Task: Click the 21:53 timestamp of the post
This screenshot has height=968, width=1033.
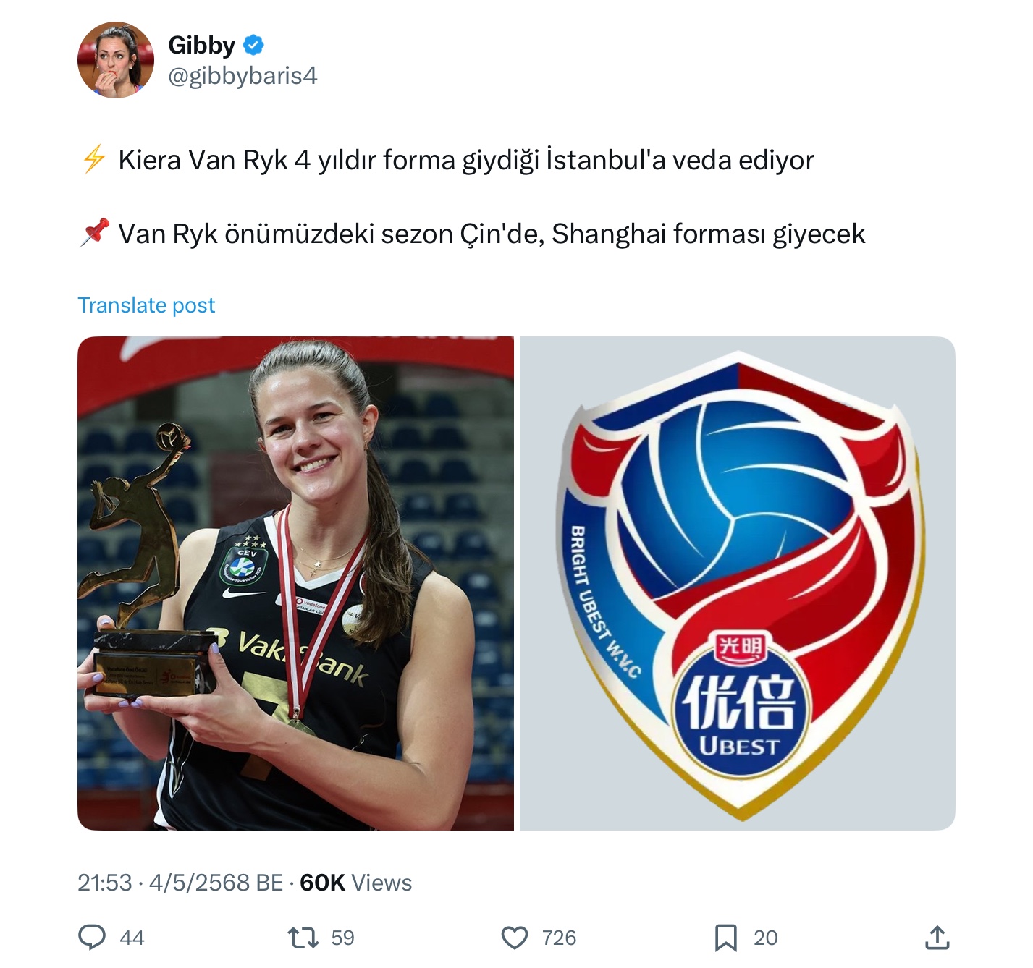Action: [x=105, y=883]
